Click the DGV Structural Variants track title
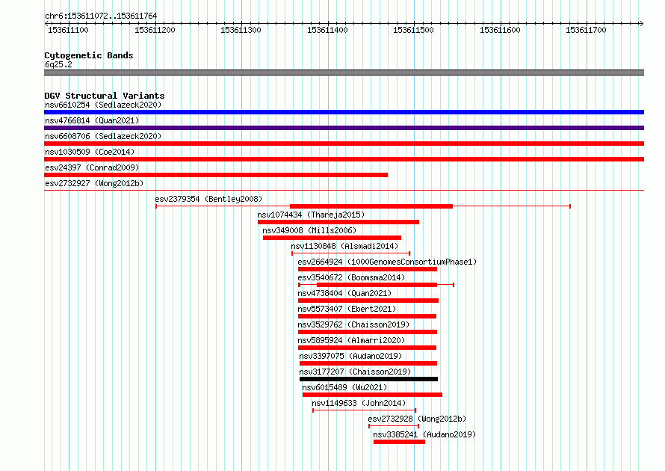 click(105, 96)
